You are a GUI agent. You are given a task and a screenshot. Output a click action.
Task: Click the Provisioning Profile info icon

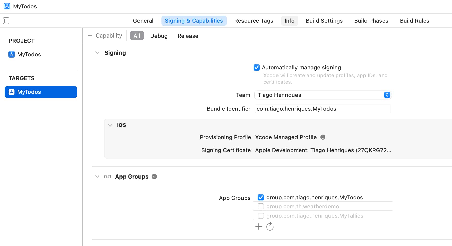[323, 137]
